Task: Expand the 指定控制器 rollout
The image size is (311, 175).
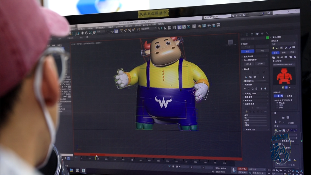Action: 248,57
